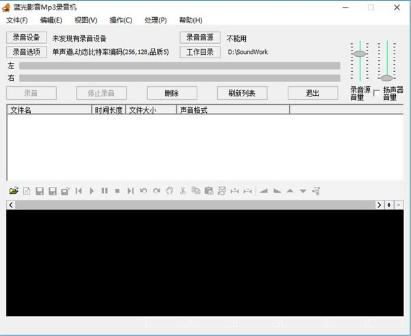
Task: Click the 工作目录 button
Action: pyautogui.click(x=200, y=52)
